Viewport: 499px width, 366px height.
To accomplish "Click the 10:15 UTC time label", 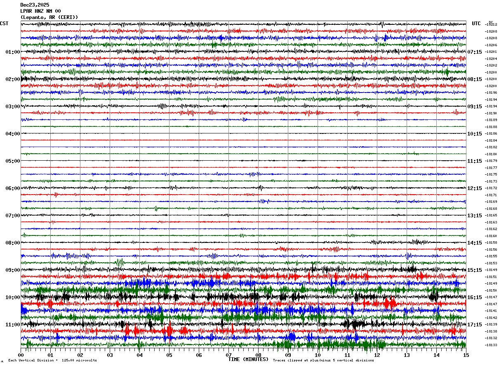I will (x=475, y=134).
